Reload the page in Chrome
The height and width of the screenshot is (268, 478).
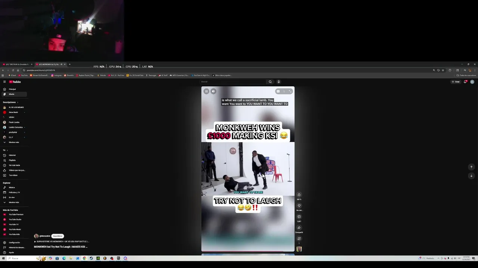click(x=13, y=70)
